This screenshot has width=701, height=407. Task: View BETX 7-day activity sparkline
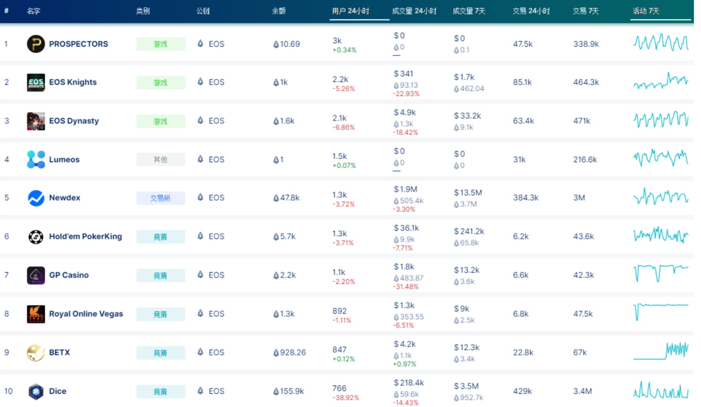point(661,351)
